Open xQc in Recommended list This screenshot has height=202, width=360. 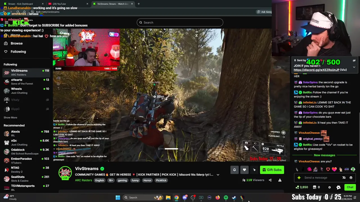point(26,143)
